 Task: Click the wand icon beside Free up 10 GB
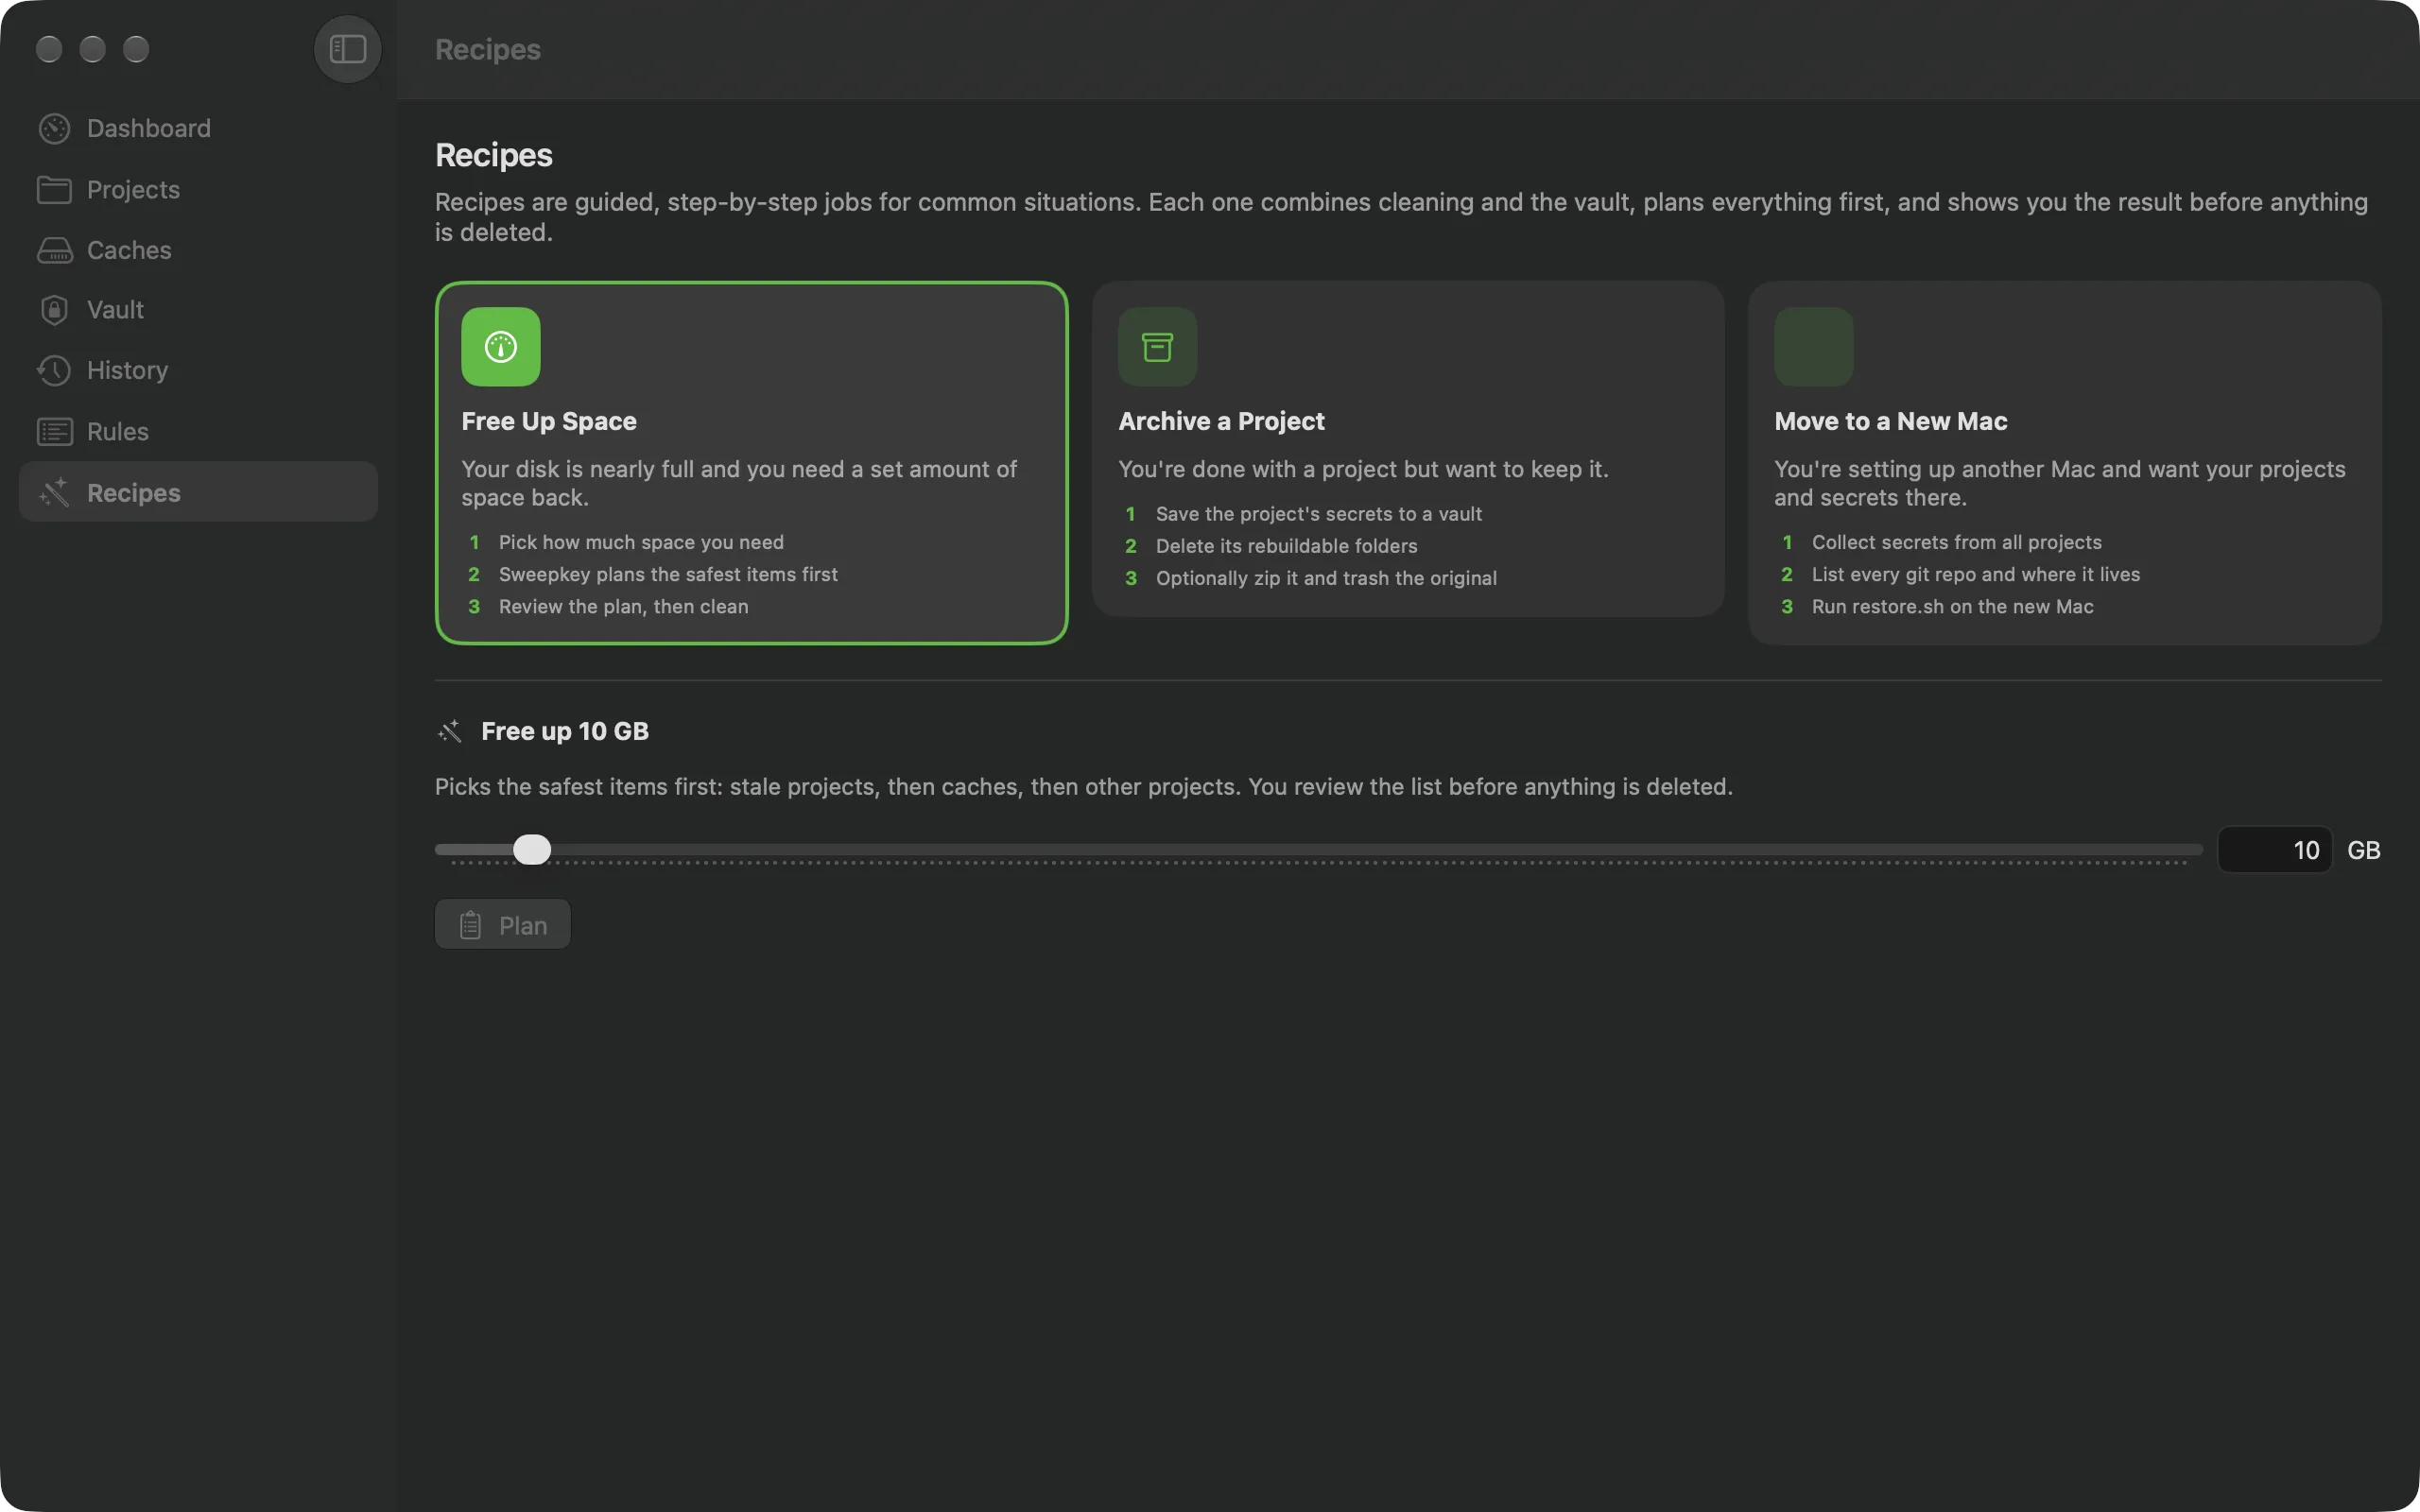[450, 731]
